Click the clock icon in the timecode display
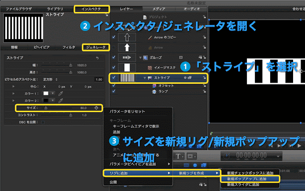This screenshot has width=305, height=191. [226, 156]
